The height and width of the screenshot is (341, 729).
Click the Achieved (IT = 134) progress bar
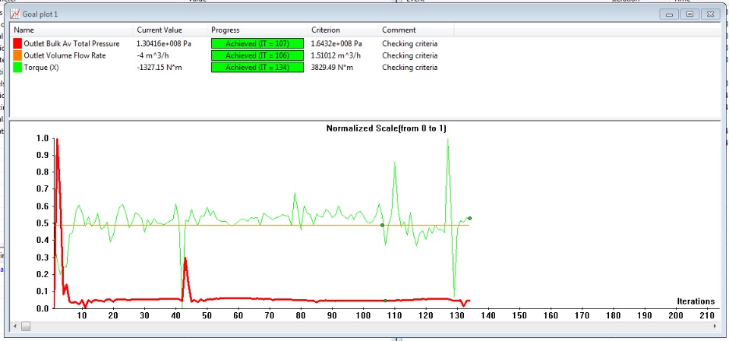257,68
